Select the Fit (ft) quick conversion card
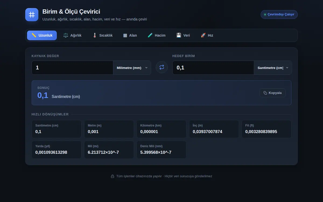The height and width of the screenshot is (202, 323). [x=266, y=129]
